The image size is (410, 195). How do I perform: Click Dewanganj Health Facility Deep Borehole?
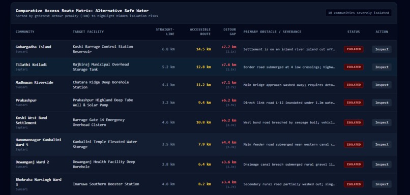(104, 164)
